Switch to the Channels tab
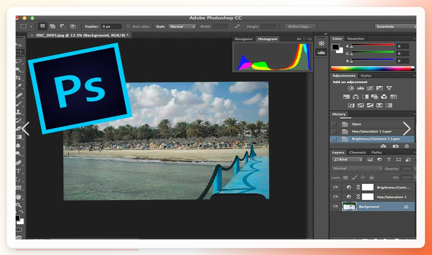The height and width of the screenshot is (255, 432). (357, 152)
